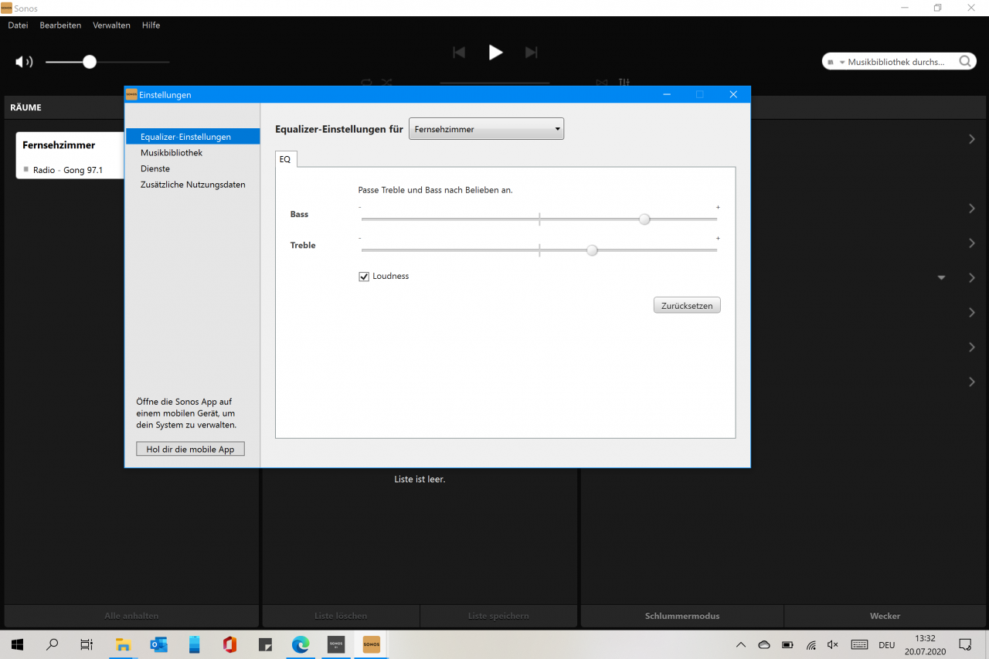
Task: Click the Wecker button
Action: 885,616
